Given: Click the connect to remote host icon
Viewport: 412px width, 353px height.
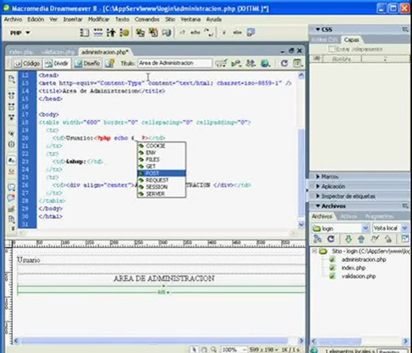Looking at the screenshot, I should point(318,239).
